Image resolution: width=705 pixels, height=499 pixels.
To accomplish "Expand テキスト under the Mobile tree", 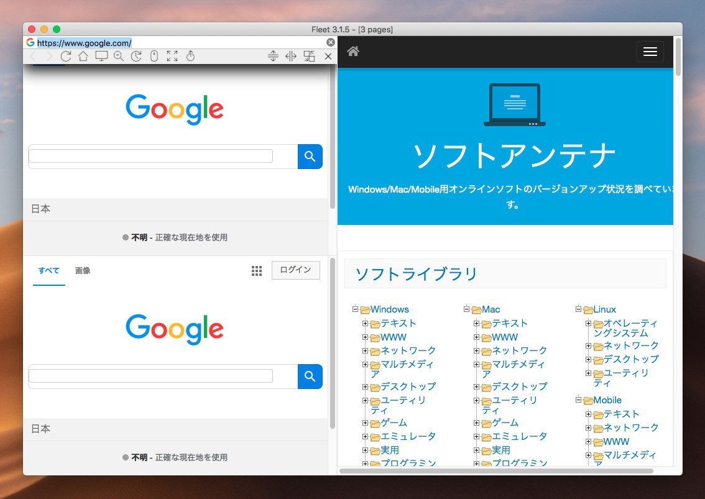I will coord(588,414).
